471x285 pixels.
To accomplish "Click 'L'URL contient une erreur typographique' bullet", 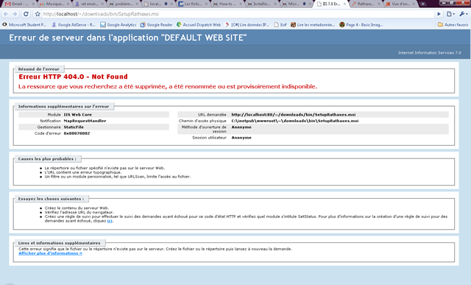I will (x=83, y=172).
